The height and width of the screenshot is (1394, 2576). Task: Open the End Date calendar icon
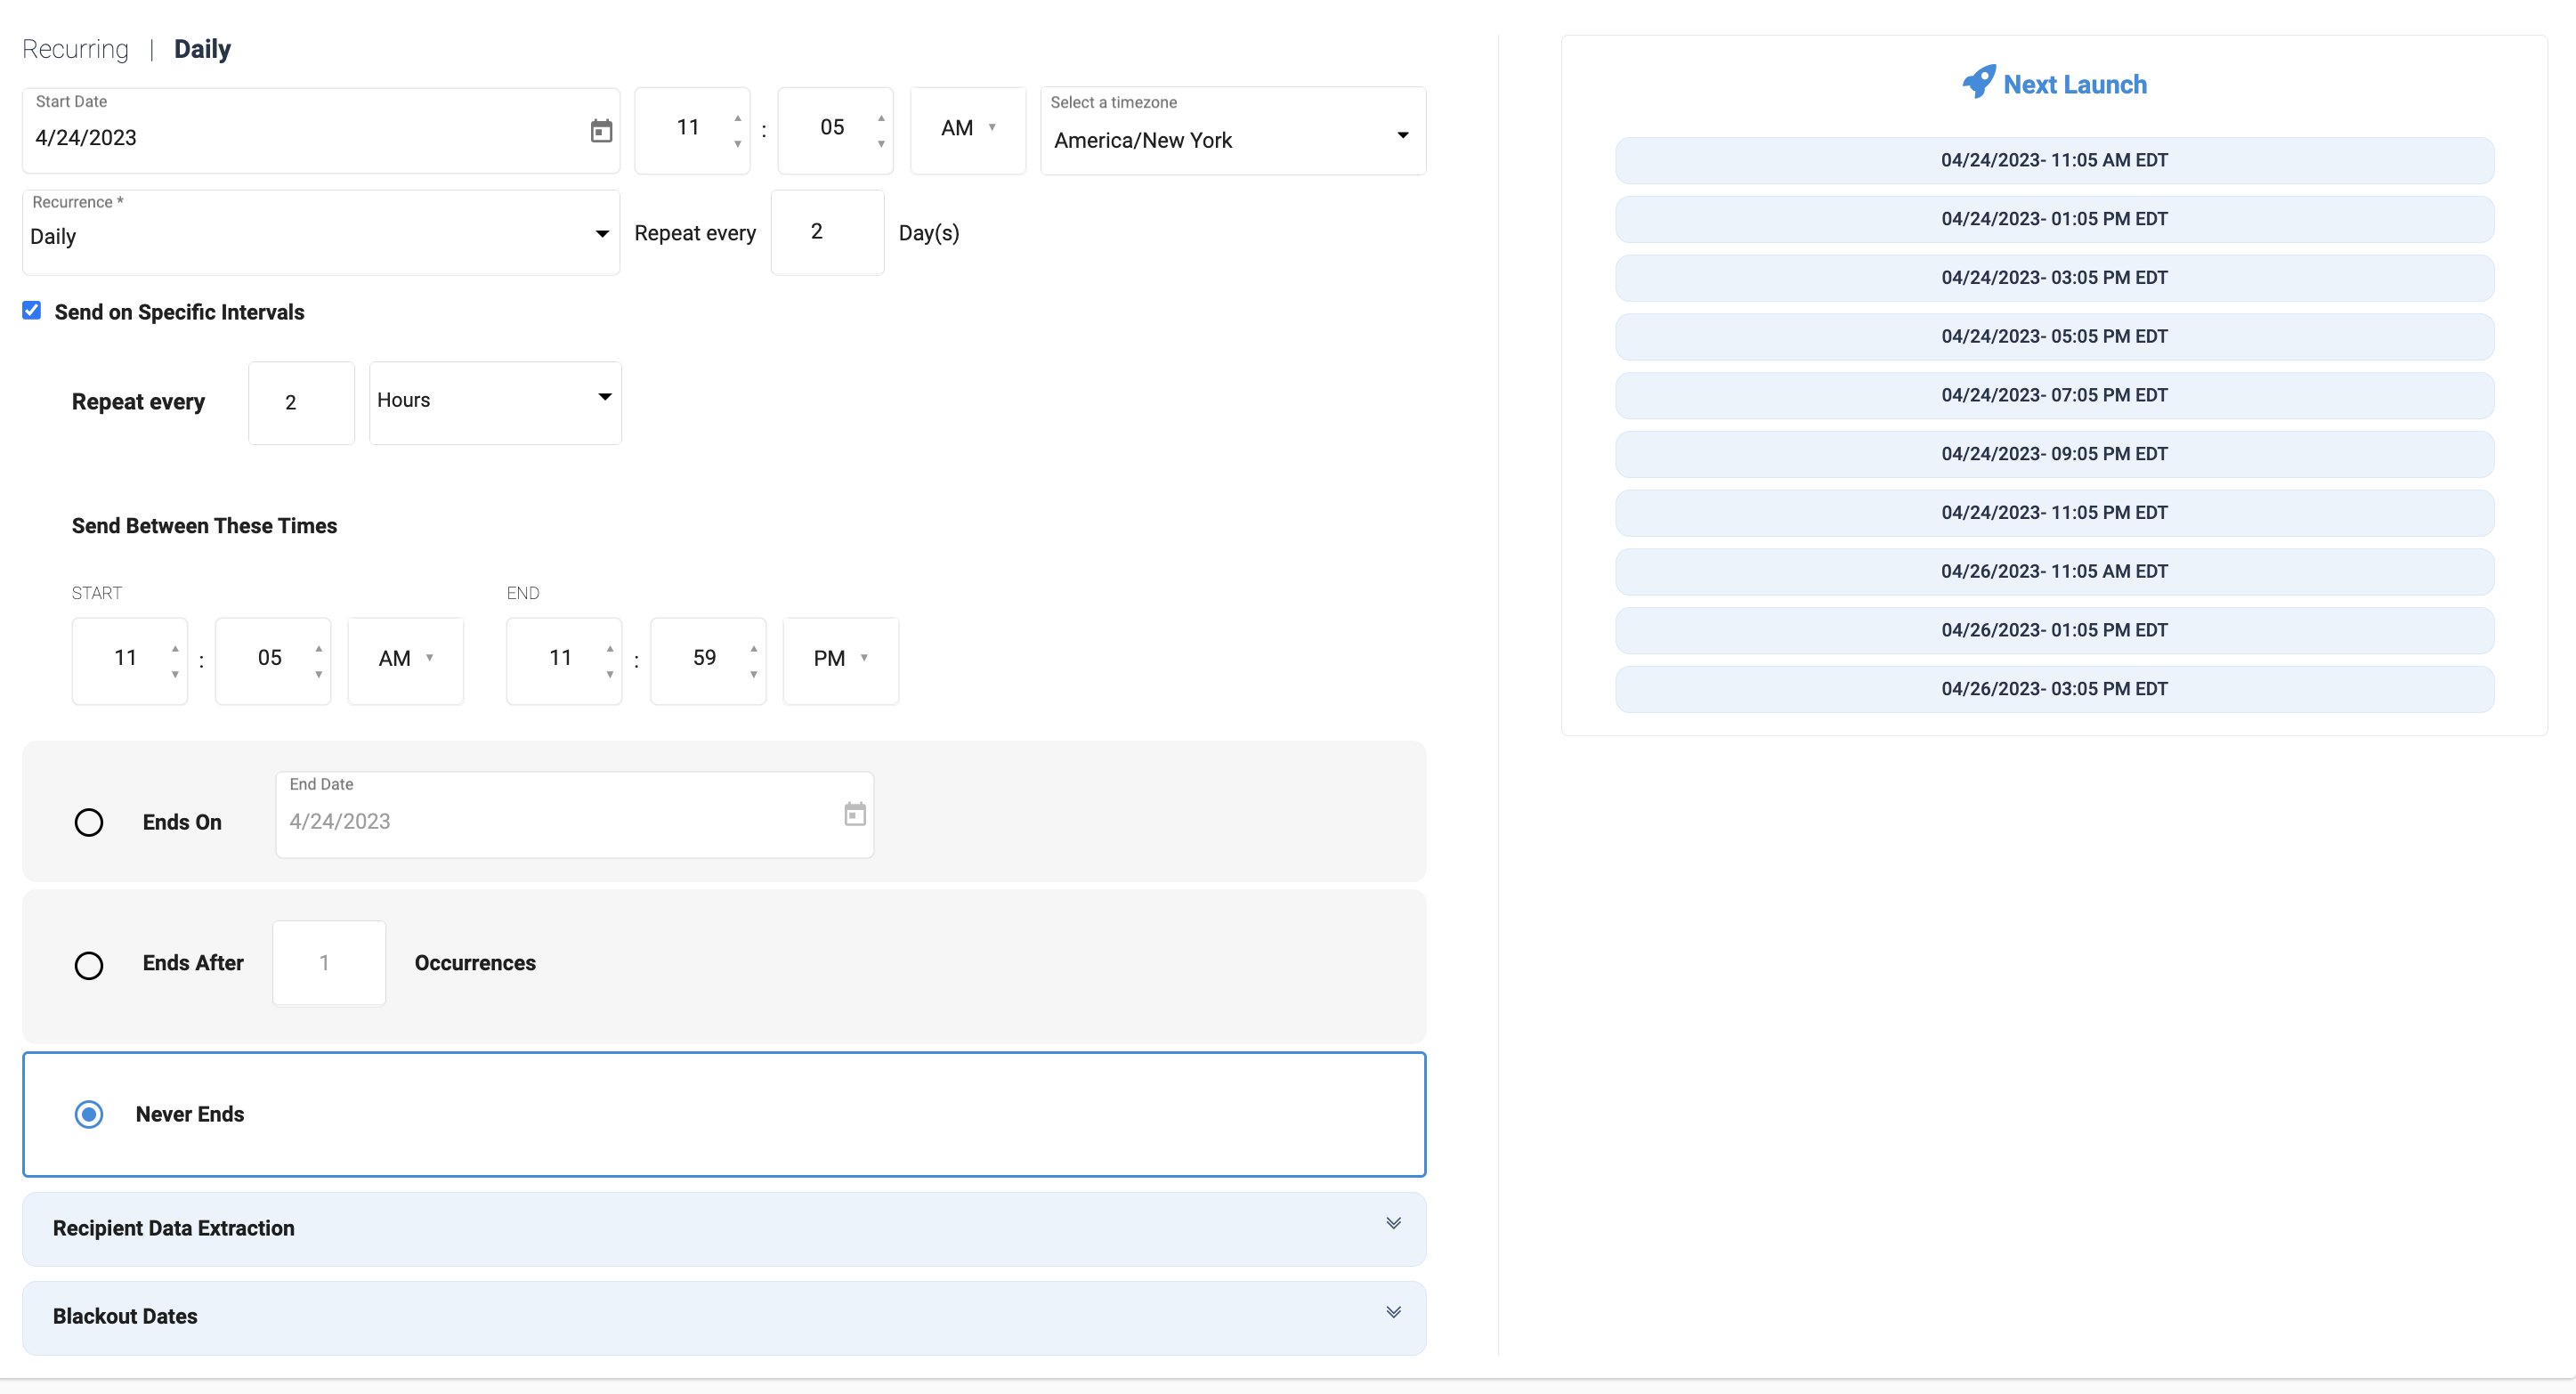tap(855, 814)
